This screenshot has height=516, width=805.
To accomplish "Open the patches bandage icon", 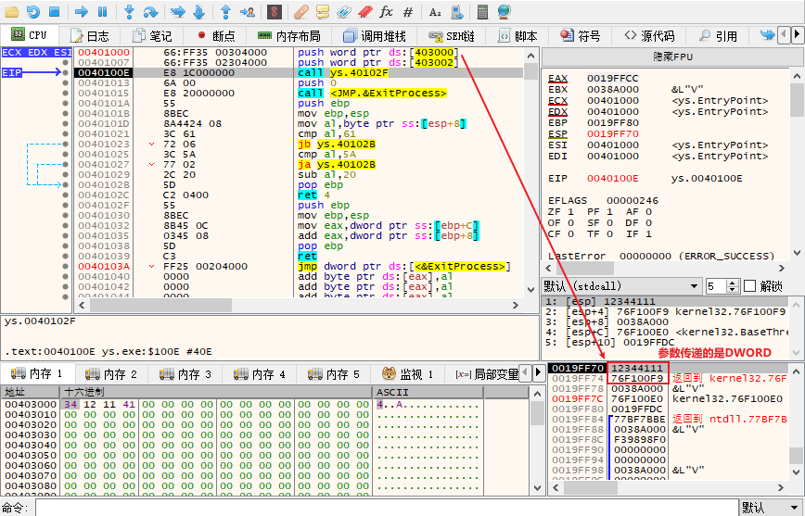I will pyautogui.click(x=302, y=11).
